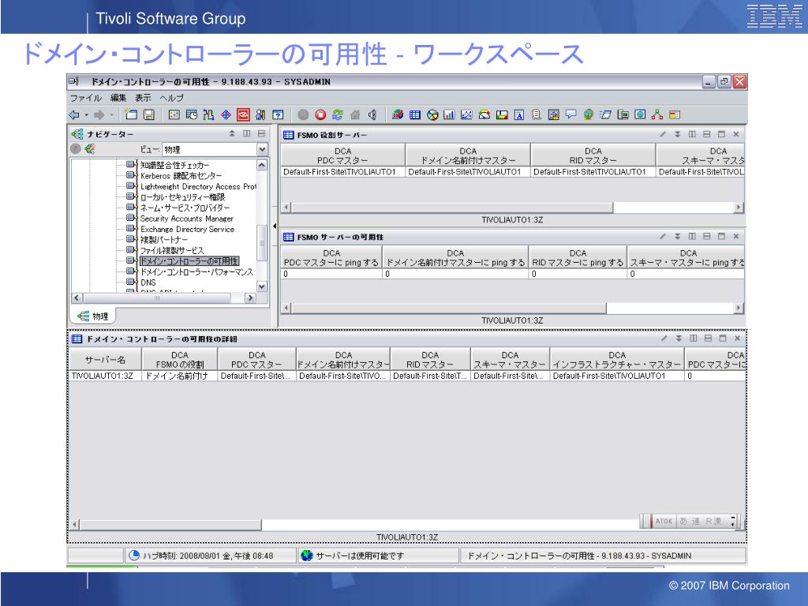
Task: Click the New Window toolbar icon
Action: coord(132,115)
